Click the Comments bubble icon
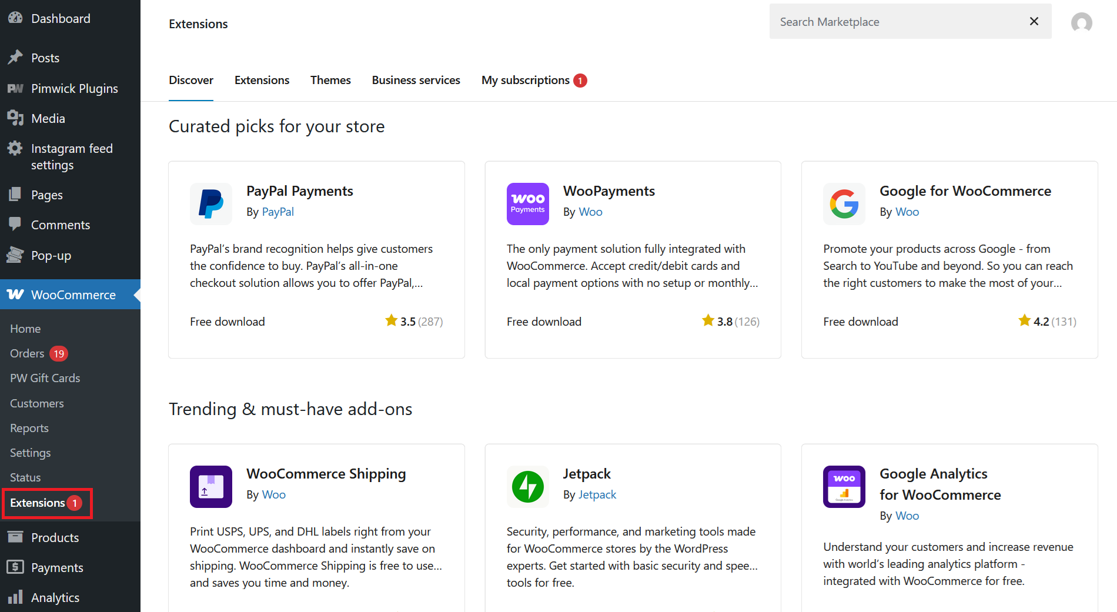The image size is (1117, 612). (15, 224)
